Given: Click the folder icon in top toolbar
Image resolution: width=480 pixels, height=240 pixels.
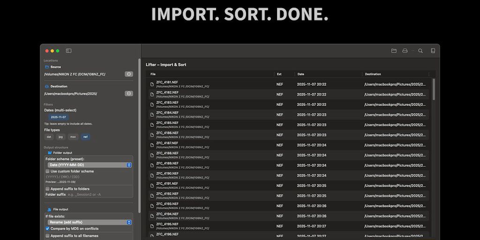Looking at the screenshot, I should click(394, 51).
